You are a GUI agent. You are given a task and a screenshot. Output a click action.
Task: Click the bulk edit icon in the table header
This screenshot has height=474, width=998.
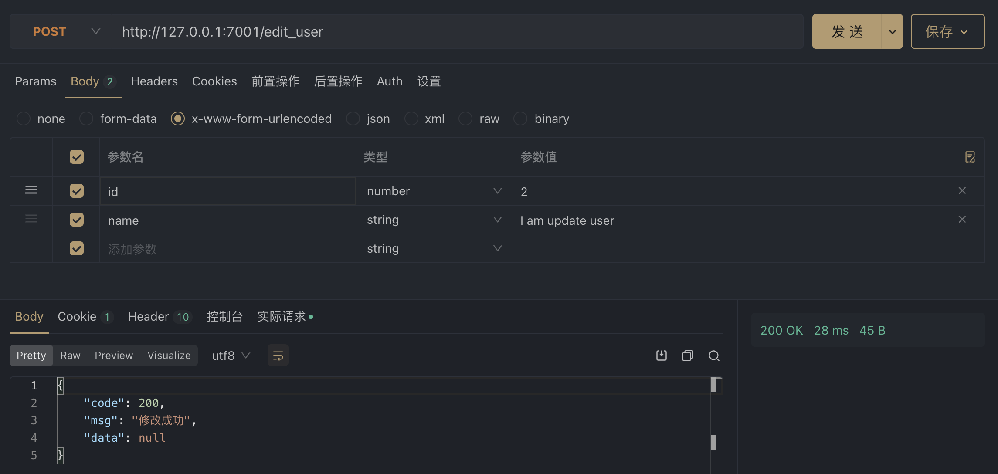(970, 157)
